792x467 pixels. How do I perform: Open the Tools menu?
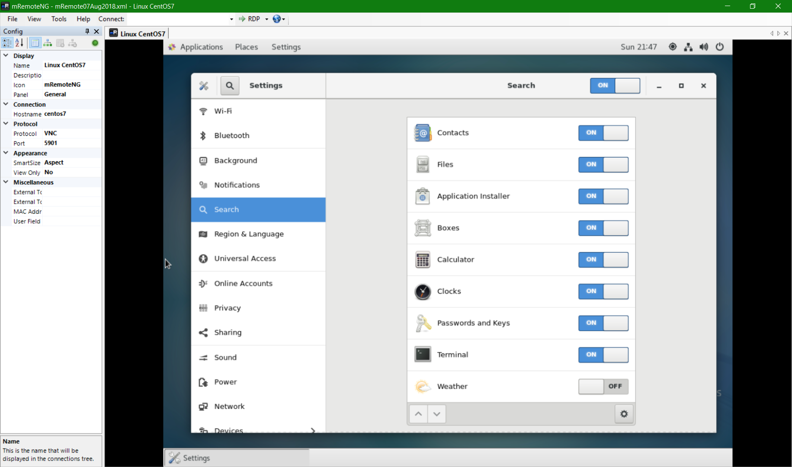pyautogui.click(x=59, y=19)
